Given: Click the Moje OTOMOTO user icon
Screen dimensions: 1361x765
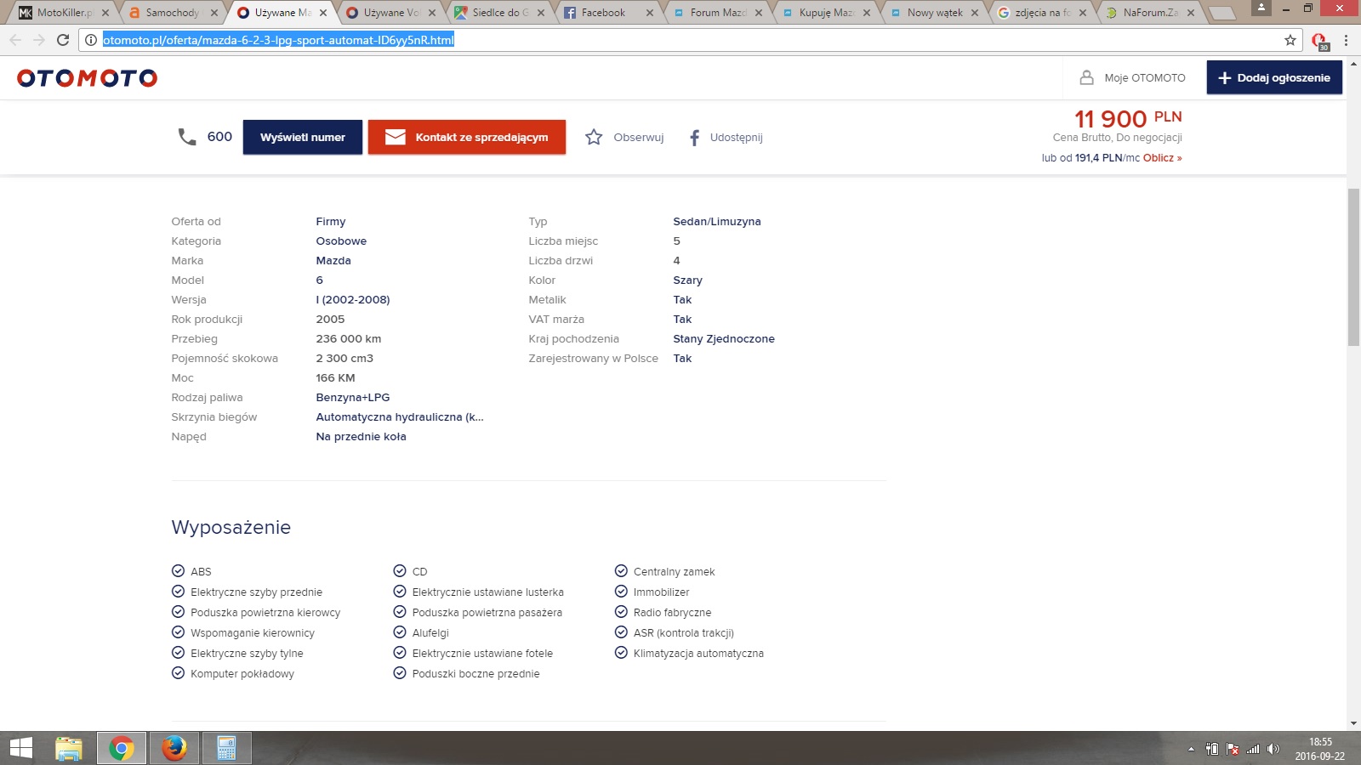Looking at the screenshot, I should click(1086, 77).
